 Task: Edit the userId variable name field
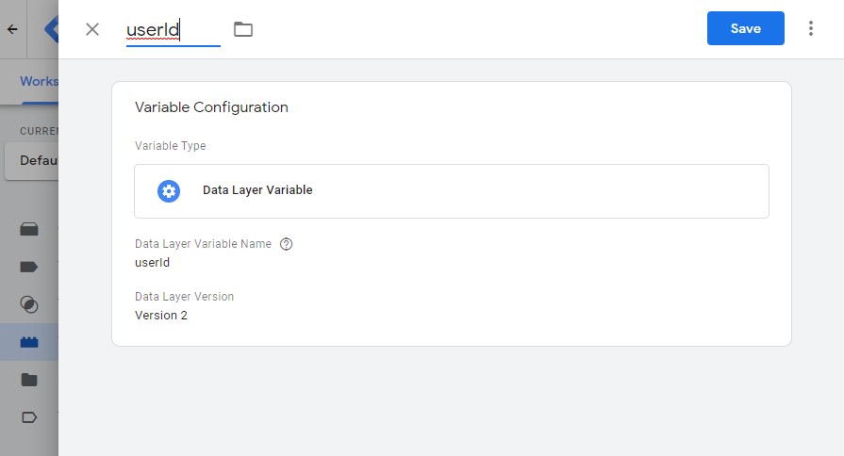click(174, 29)
